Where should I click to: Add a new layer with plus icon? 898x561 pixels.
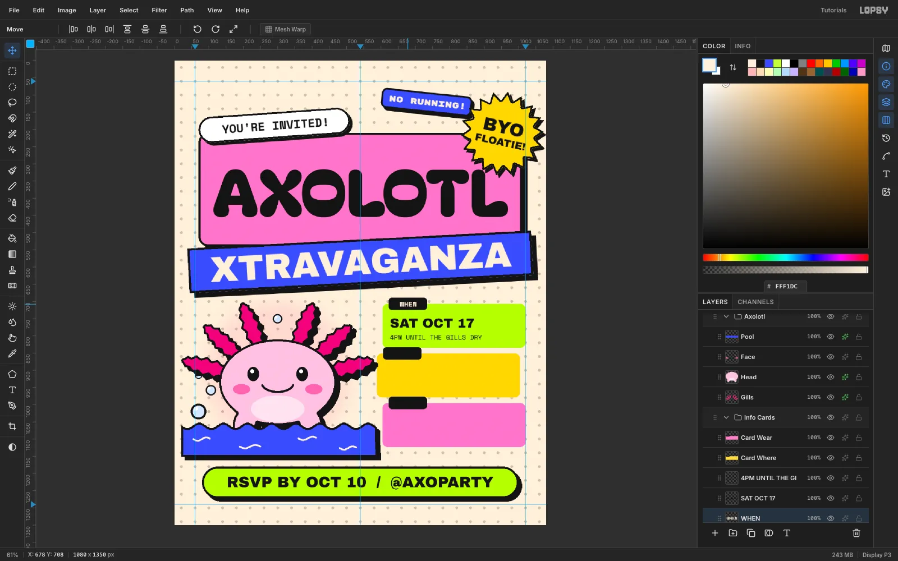[715, 533]
